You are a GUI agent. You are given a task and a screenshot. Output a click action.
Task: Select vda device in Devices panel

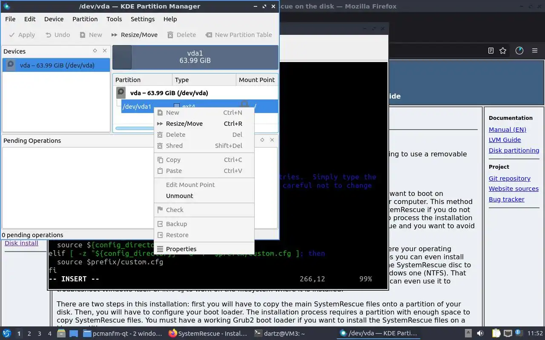tap(56, 65)
